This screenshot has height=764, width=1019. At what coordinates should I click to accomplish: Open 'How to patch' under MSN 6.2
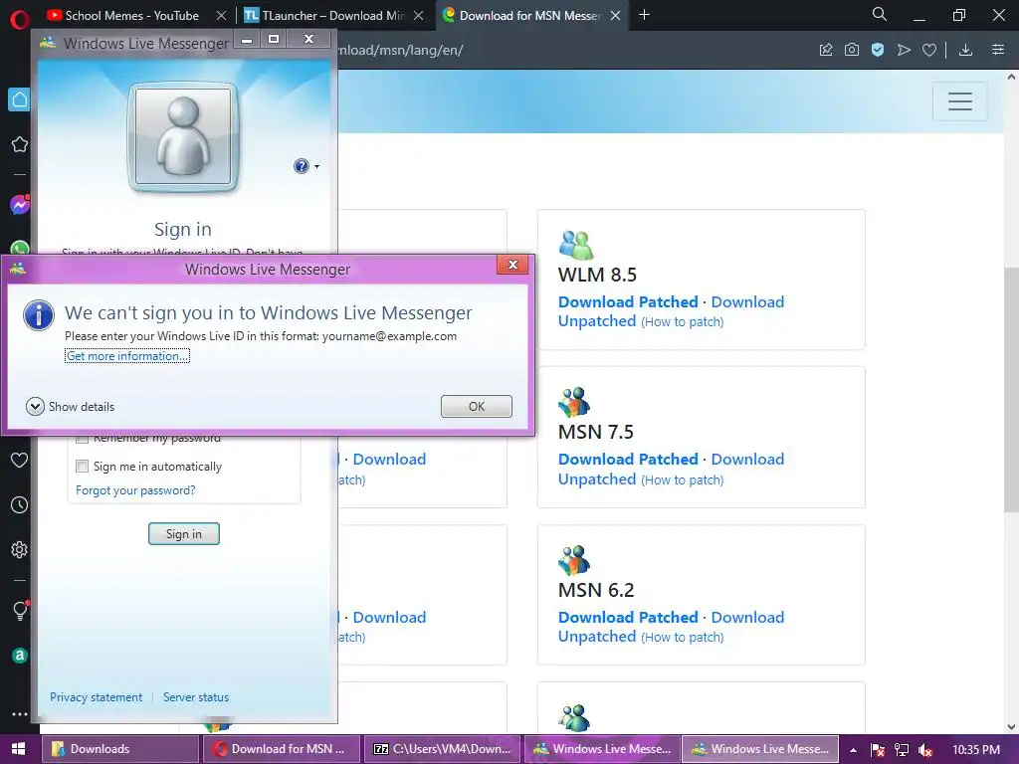pos(683,638)
